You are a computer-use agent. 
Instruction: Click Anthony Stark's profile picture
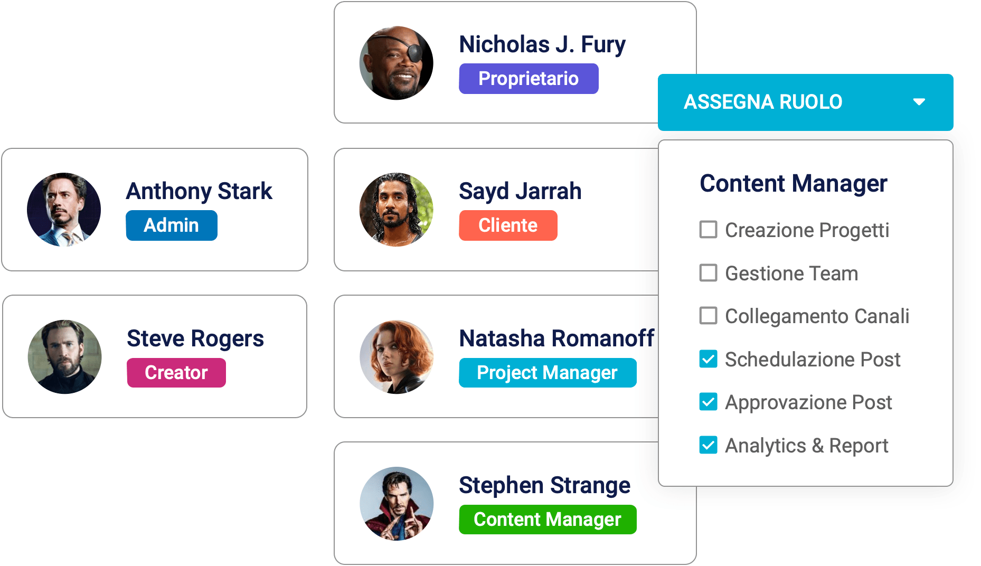(x=64, y=210)
